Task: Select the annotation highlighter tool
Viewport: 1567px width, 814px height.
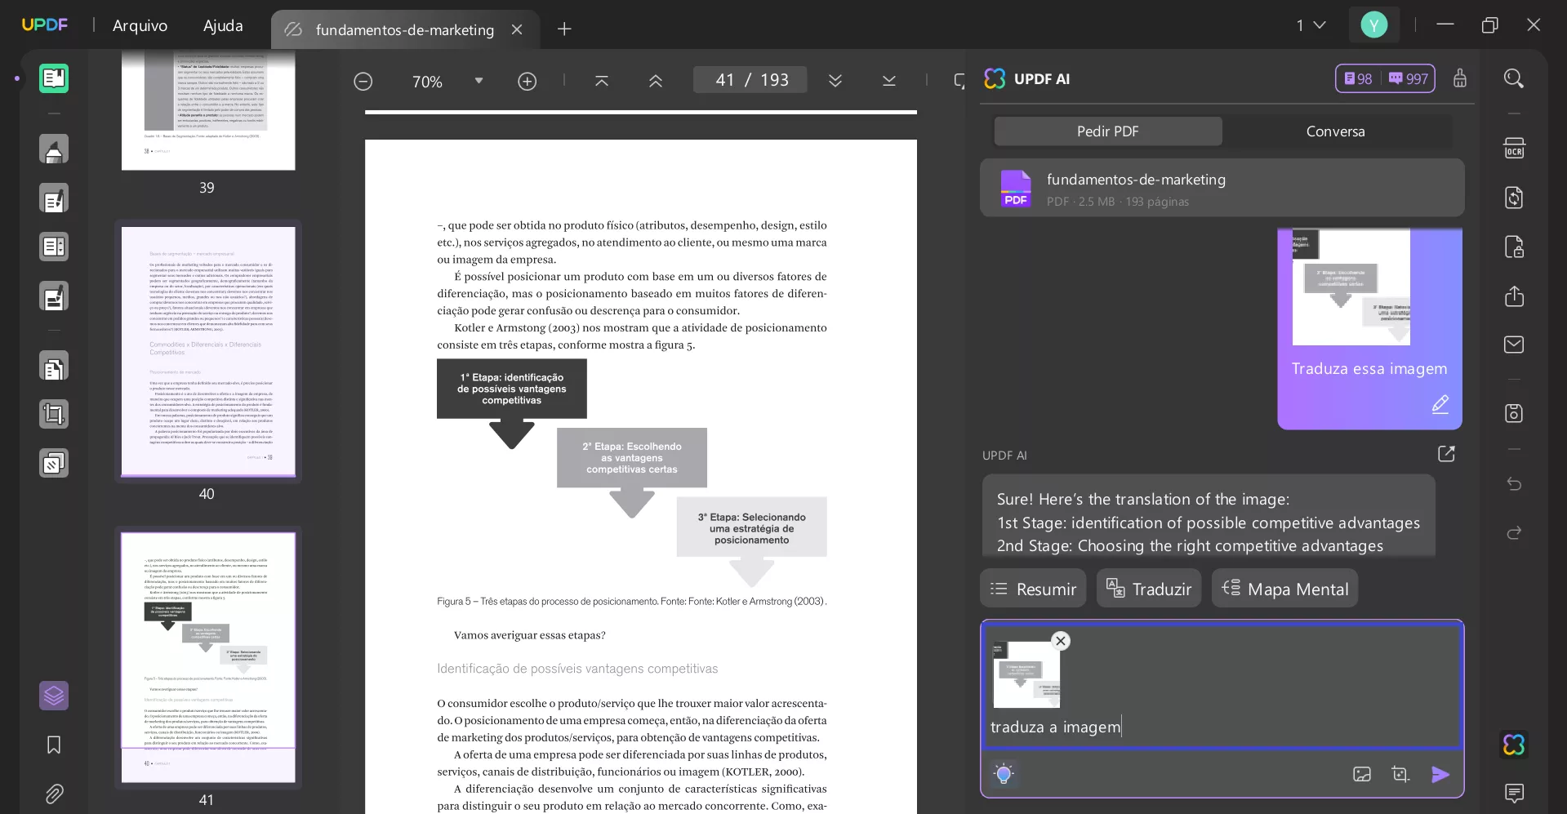Action: click(x=54, y=149)
